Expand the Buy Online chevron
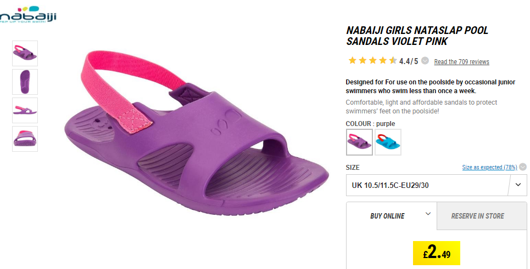The height and width of the screenshot is (269, 530). 428,214
